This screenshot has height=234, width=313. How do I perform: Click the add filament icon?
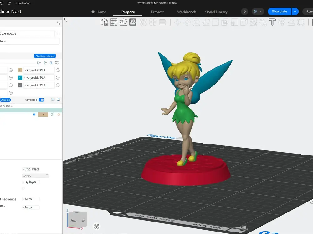39,63
